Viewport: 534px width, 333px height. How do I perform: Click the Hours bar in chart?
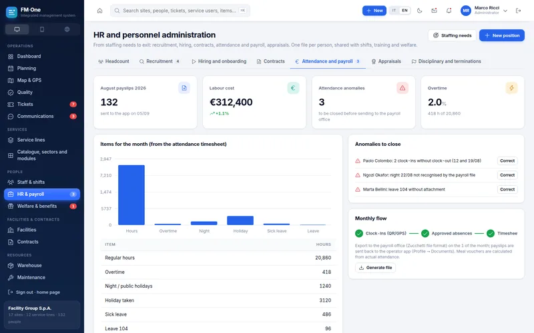131,195
